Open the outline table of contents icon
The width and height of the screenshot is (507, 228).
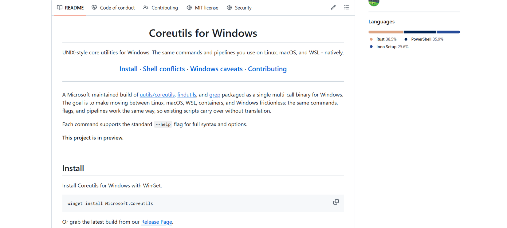click(346, 7)
